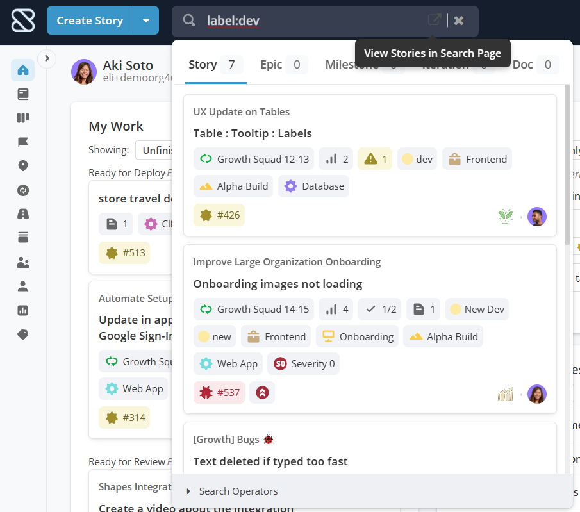The image size is (580, 512).
Task: Click the estimate points badge showing 4
Action: click(336, 310)
